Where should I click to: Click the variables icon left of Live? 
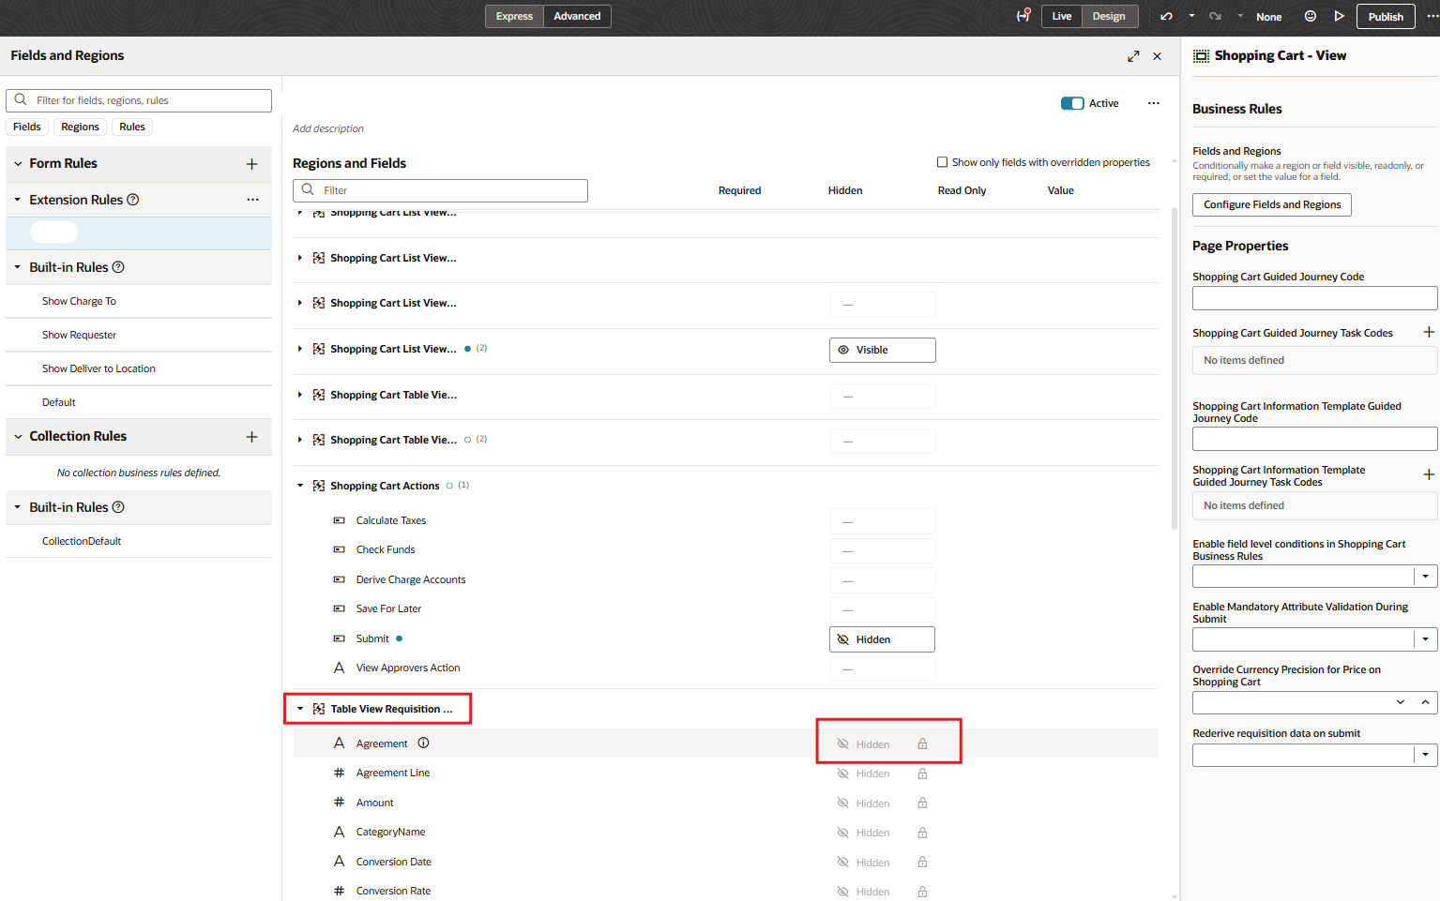click(x=1023, y=16)
